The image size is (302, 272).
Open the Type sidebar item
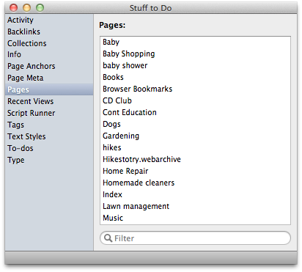[49, 160]
